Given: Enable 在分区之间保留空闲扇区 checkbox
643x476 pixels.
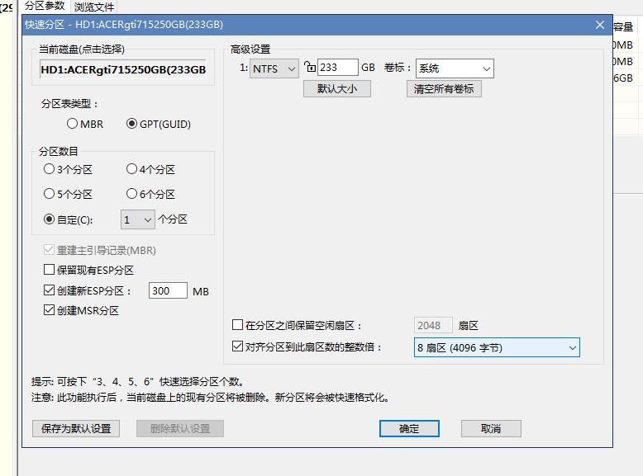Looking at the screenshot, I should [239, 326].
